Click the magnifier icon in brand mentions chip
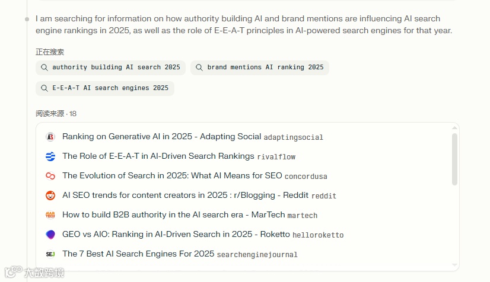Screen dimensions: 490x282 pos(199,68)
